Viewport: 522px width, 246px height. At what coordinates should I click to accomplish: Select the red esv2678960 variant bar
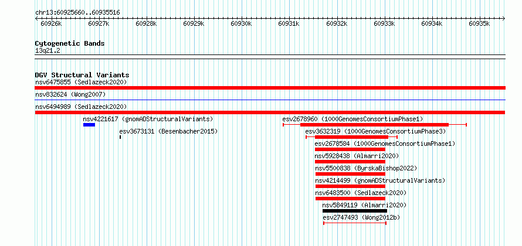point(375,125)
